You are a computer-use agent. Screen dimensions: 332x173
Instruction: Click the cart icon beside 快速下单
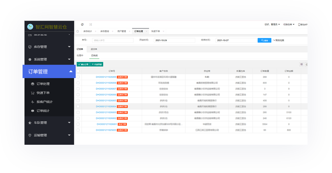[32, 93]
